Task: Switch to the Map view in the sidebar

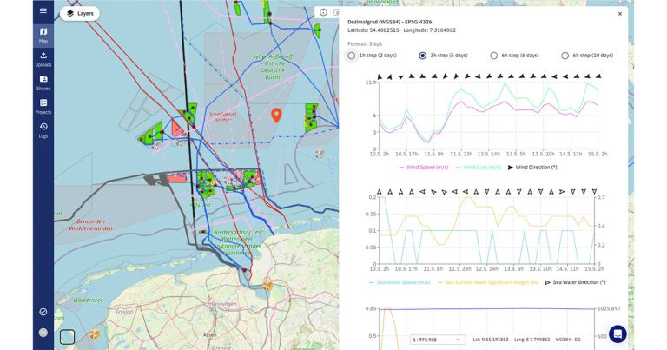Action: point(43,36)
